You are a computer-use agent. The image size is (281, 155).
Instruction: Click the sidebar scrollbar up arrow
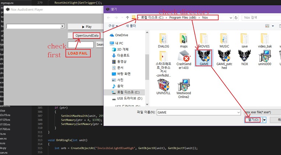tap(147, 33)
